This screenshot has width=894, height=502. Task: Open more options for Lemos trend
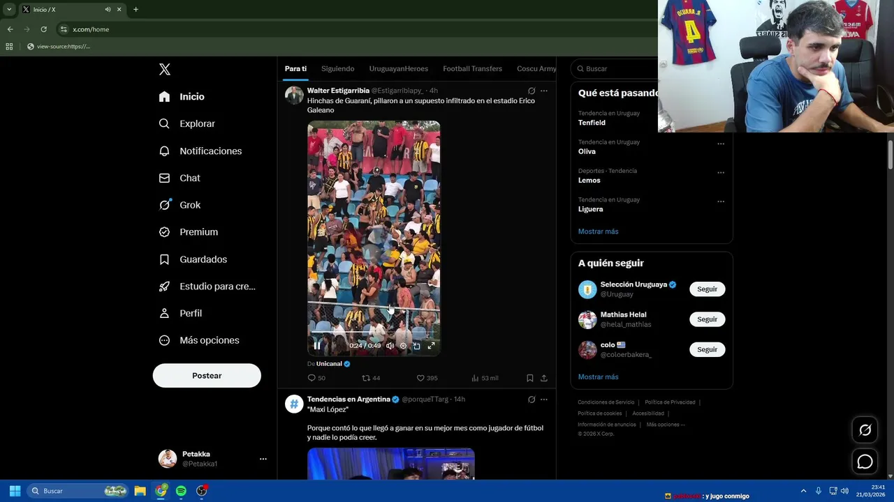click(721, 173)
